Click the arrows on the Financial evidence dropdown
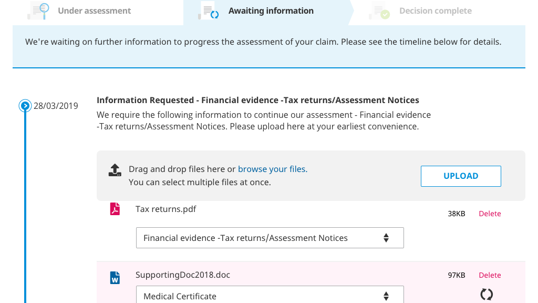The width and height of the screenshot is (538, 303). click(386, 238)
